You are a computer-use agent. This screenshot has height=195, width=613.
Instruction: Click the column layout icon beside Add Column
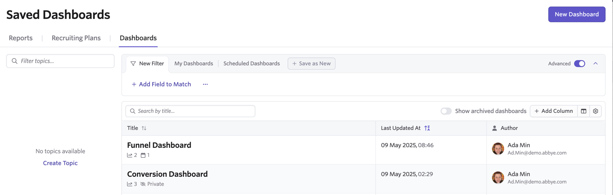tap(584, 111)
